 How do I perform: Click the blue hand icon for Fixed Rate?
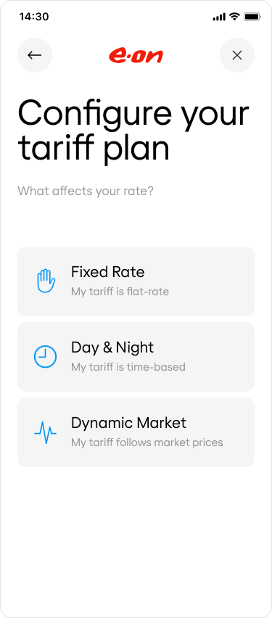pos(46,281)
